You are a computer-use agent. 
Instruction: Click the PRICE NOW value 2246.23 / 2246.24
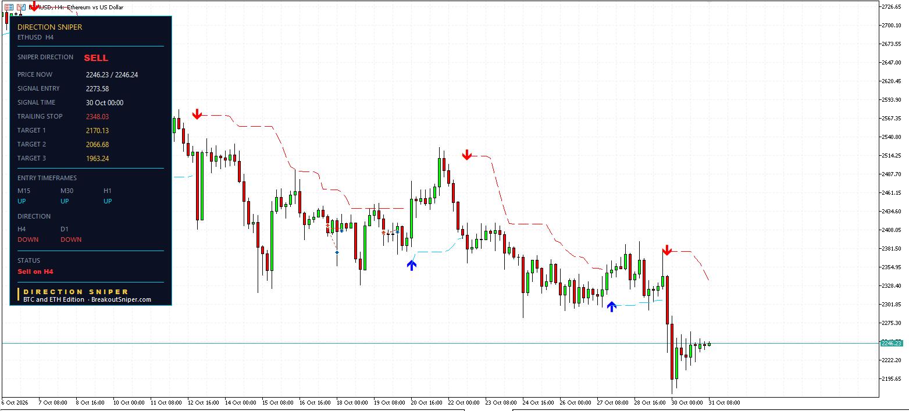click(112, 74)
